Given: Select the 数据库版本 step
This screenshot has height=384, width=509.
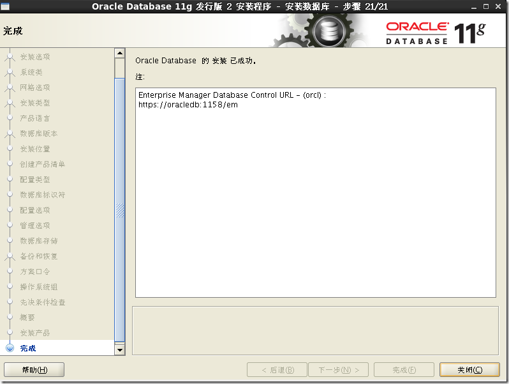Looking at the screenshot, I should 39,134.
